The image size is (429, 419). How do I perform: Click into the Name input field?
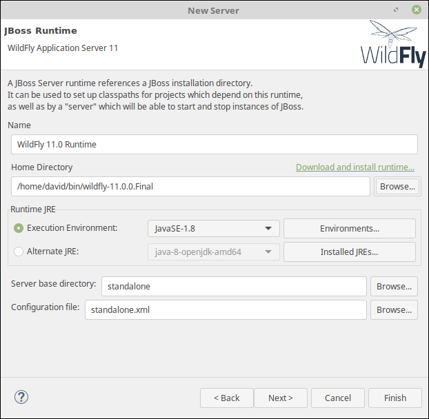pyautogui.click(x=214, y=144)
